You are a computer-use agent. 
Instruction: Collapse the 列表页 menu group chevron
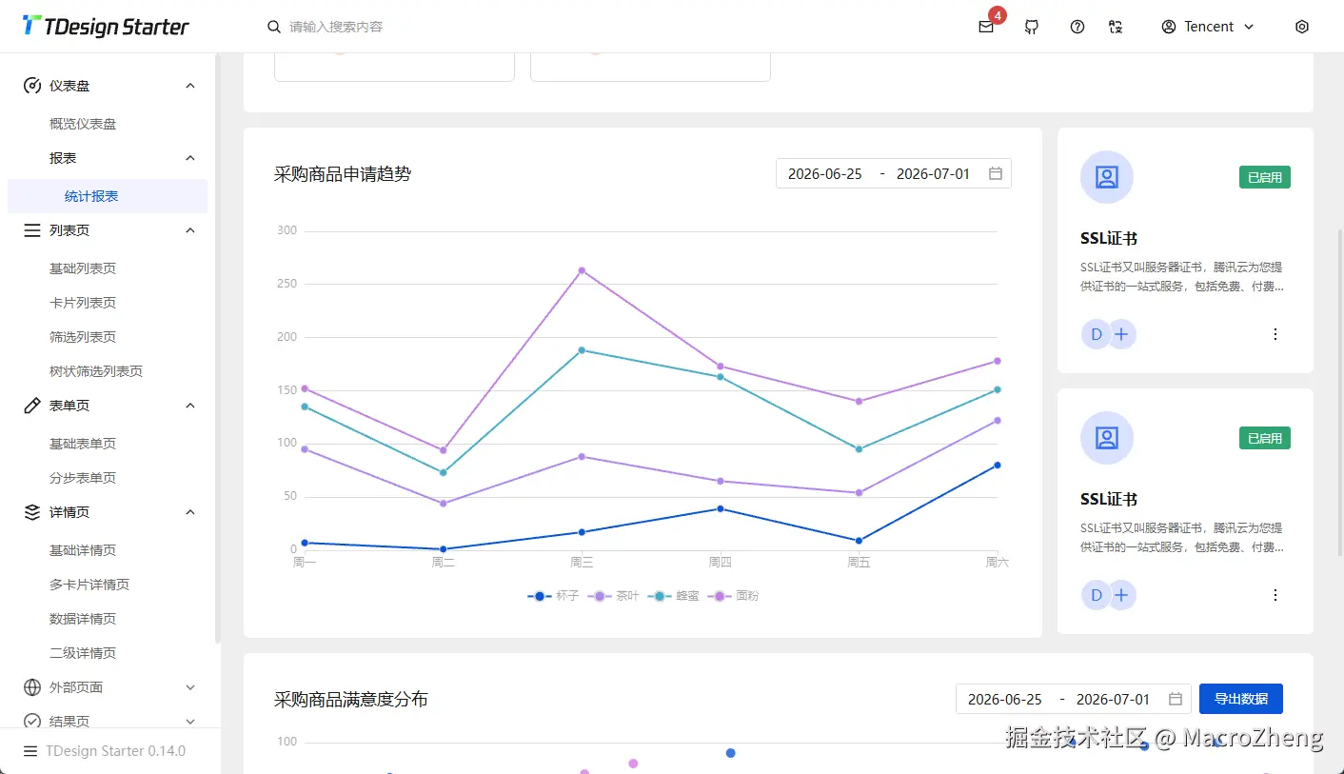(190, 230)
